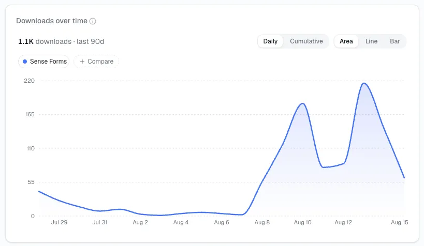Click the Aug 4 axis label
Image resolution: width=424 pixels, height=246 pixels.
click(181, 222)
